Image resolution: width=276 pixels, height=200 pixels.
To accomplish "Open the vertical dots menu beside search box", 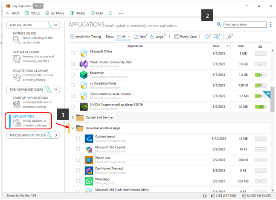I will pyautogui.click(x=271, y=24).
